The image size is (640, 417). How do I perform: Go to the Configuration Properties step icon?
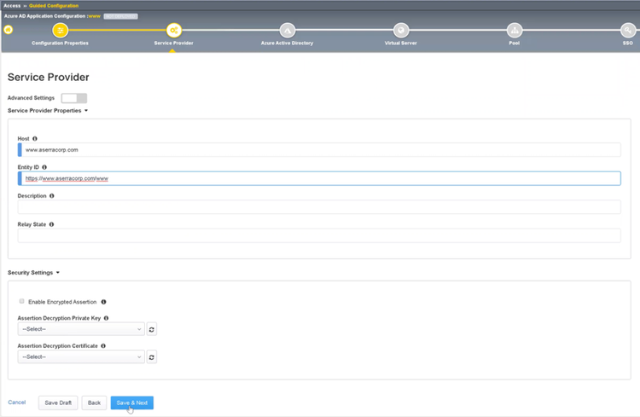pos(60,30)
